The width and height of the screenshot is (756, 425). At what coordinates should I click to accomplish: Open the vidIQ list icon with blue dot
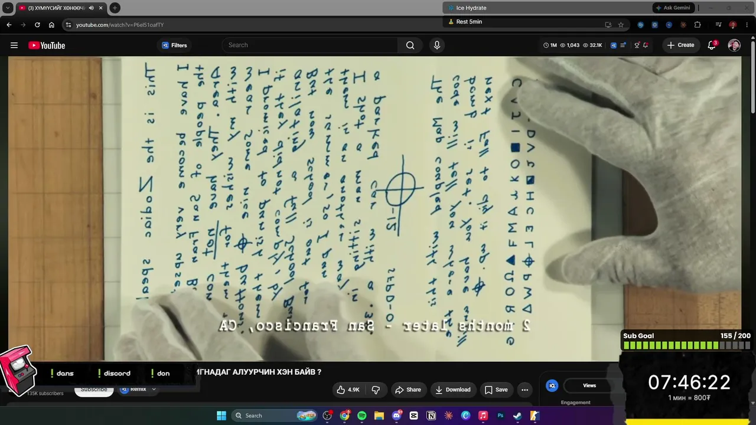(x=623, y=45)
